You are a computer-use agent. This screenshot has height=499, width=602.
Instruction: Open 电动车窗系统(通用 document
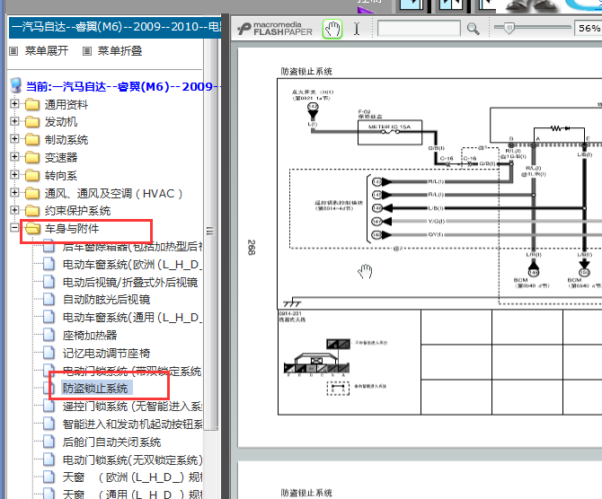click(132, 318)
